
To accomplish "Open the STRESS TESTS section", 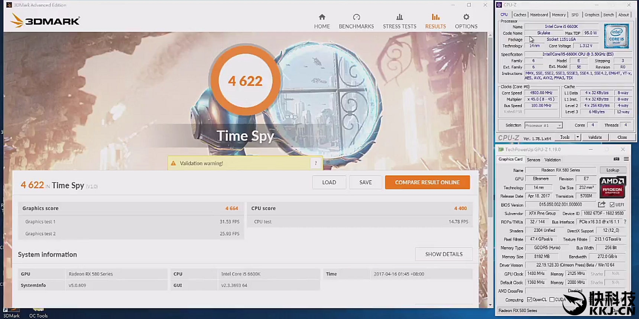I will 399,22.
